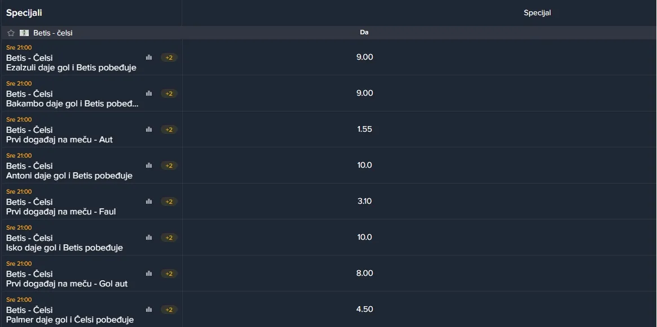Open statistics icon for Palmer daje gol row
Image resolution: width=657 pixels, height=327 pixels.
click(149, 309)
